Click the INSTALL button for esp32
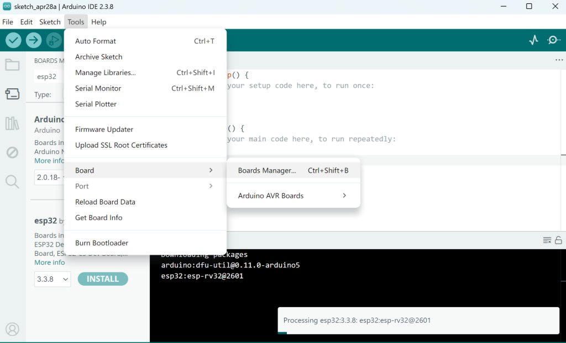The width and height of the screenshot is (566, 343). pyautogui.click(x=102, y=279)
